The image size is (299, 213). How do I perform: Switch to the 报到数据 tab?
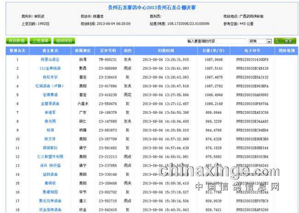[x=17, y=41]
